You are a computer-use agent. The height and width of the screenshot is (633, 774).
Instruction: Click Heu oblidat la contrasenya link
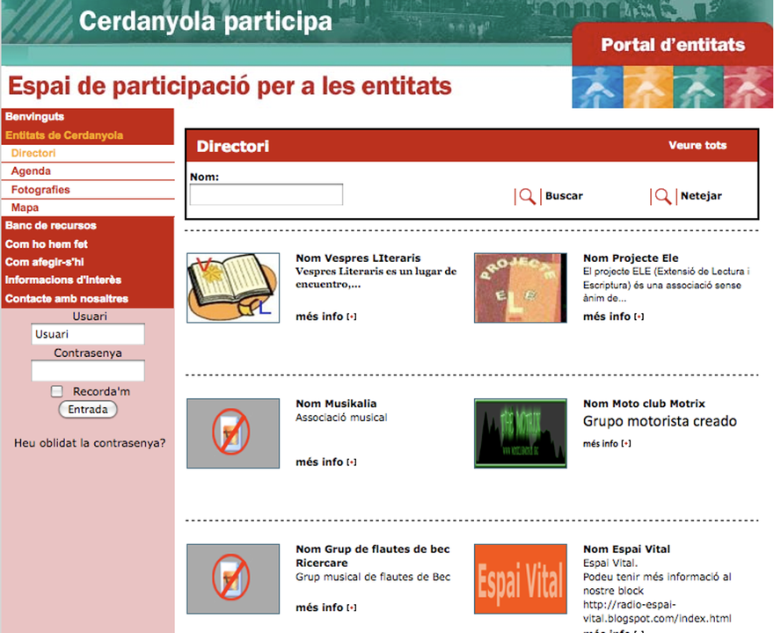pyautogui.click(x=90, y=443)
